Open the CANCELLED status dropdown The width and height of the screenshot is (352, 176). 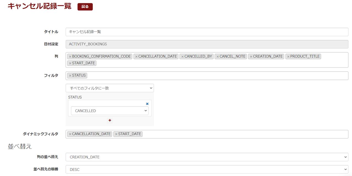click(109, 111)
